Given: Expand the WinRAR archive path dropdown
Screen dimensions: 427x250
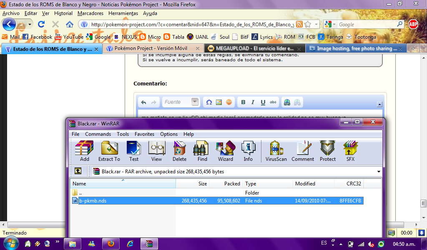Looking at the screenshot, I should click(378, 171).
